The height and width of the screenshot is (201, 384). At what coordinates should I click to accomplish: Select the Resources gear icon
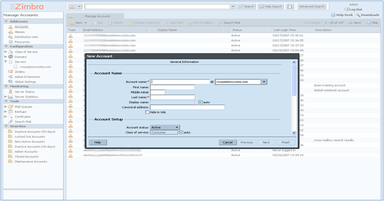pyautogui.click(x=10, y=42)
